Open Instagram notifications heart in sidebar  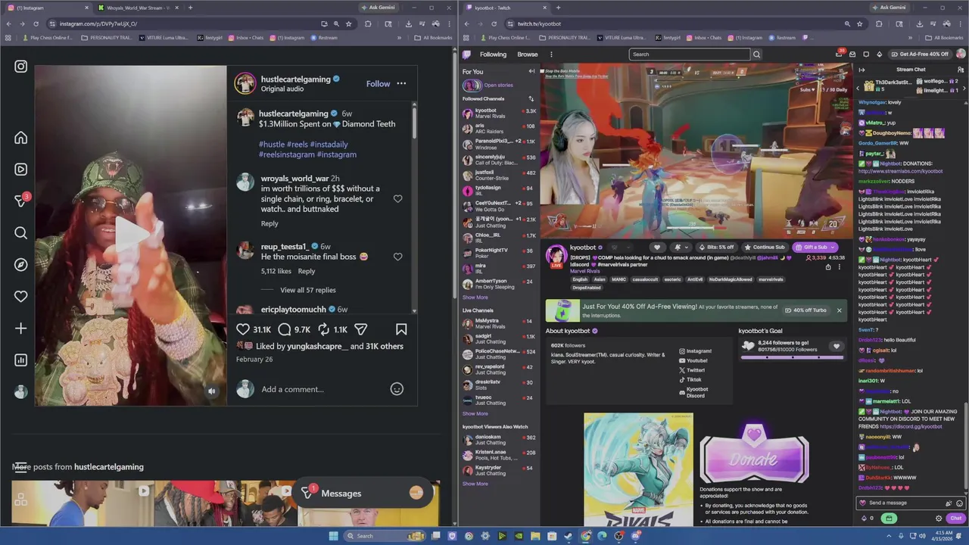[20, 297]
